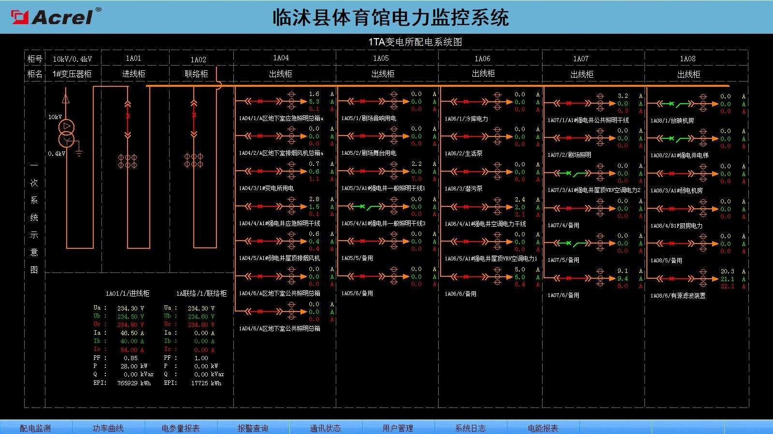Click label 1A08/6/有源滤波装置
The image size is (773, 434).
[x=678, y=296]
